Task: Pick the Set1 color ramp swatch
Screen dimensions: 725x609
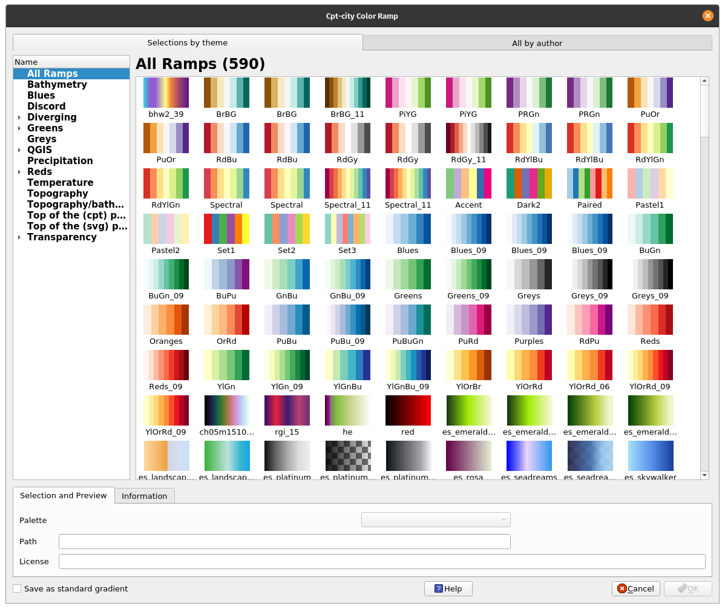Action: coord(226,229)
